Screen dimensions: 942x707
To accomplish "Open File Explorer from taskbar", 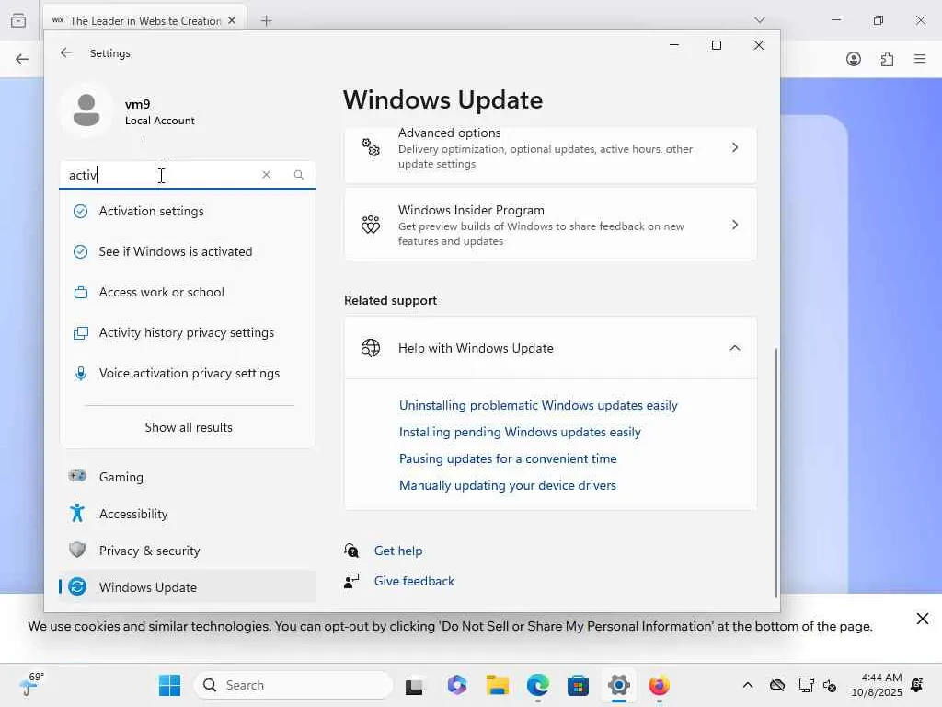I will point(498,685).
